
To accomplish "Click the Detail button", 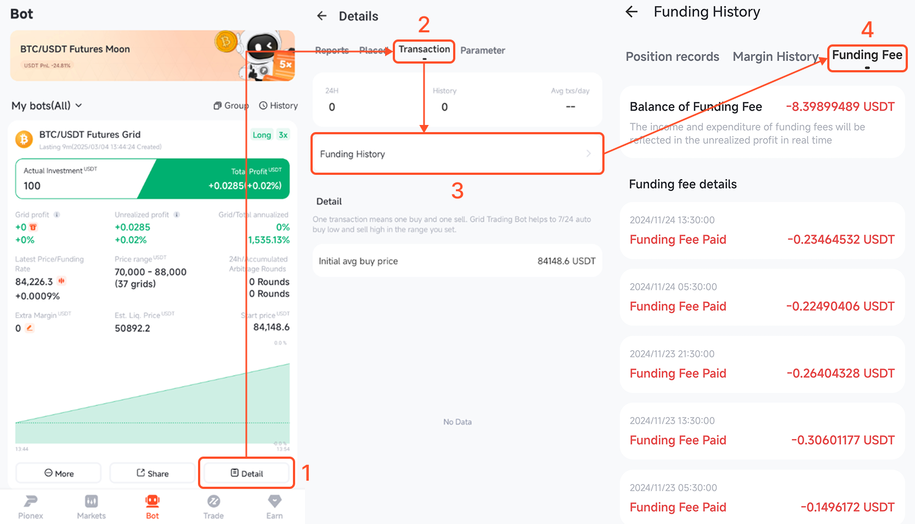I will coord(246,473).
